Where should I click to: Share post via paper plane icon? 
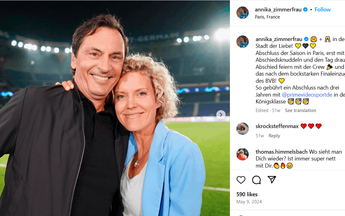click(x=272, y=180)
